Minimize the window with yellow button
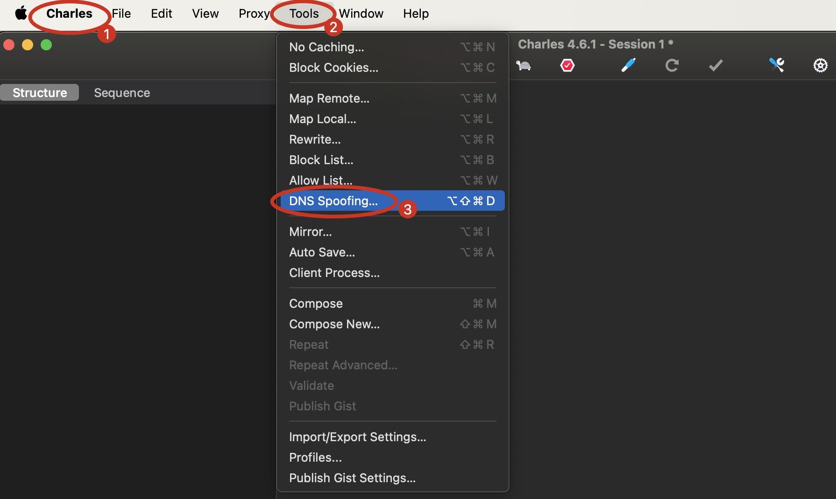836x499 pixels. [x=28, y=45]
